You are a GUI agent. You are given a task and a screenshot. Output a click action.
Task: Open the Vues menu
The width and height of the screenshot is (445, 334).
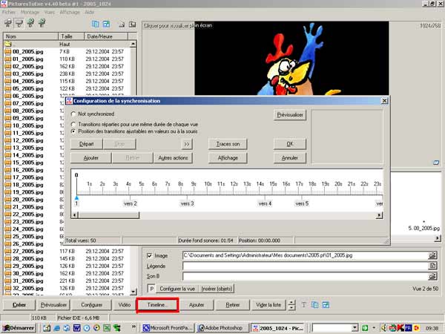[50, 12]
